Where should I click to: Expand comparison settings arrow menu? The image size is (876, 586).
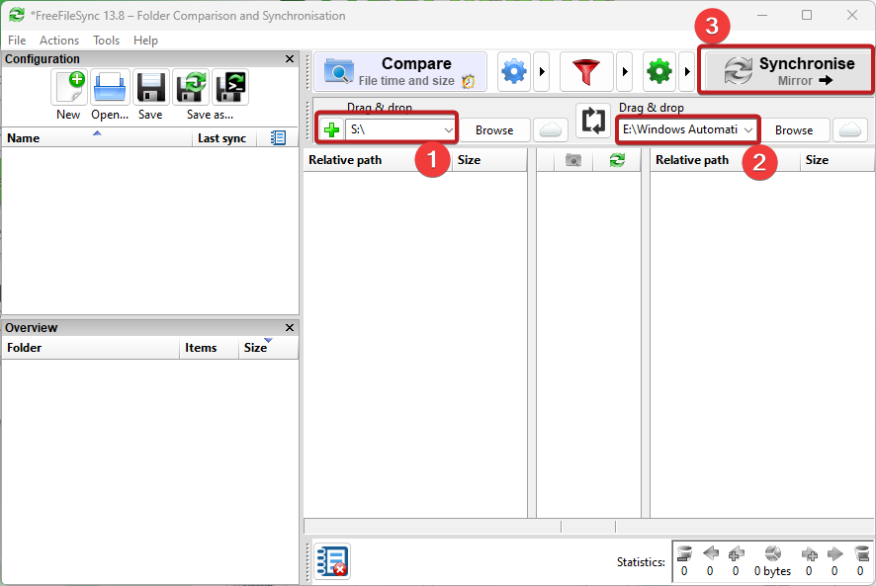542,71
